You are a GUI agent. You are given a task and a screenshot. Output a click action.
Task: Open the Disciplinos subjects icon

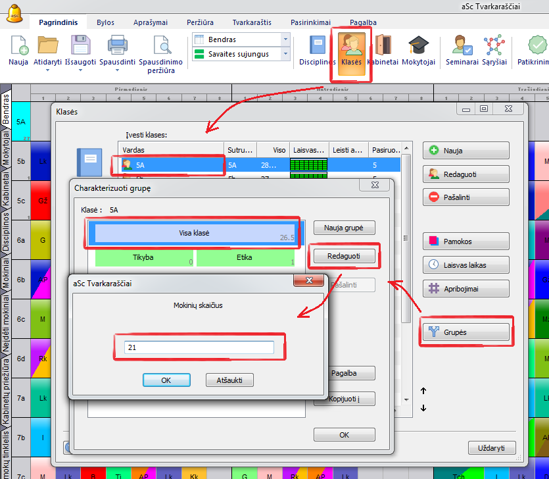[318, 45]
